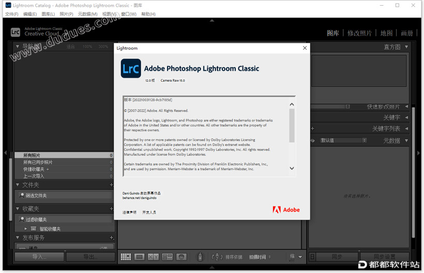
Task: Collapse the Navigator (导航器) panel
Action: pos(18,47)
